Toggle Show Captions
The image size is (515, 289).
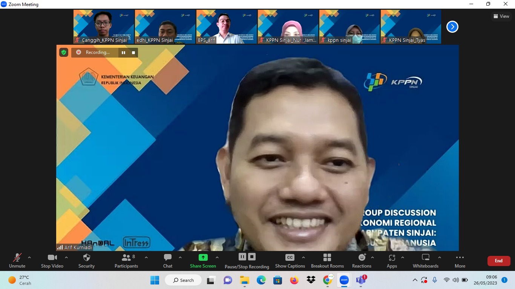click(x=290, y=260)
